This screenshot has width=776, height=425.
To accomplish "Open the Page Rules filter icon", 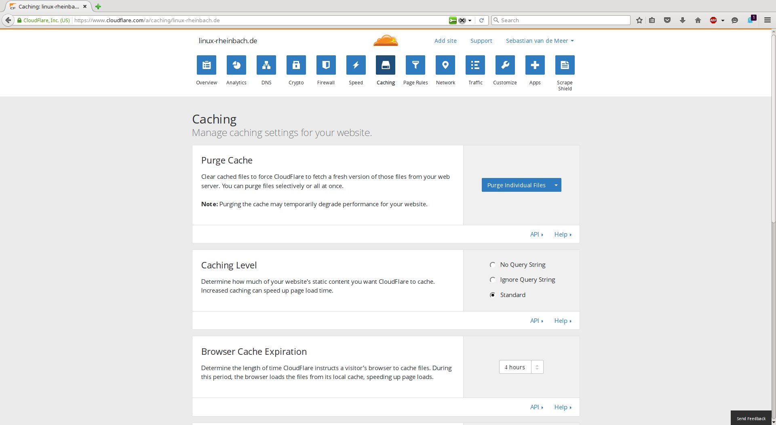I will [x=415, y=65].
